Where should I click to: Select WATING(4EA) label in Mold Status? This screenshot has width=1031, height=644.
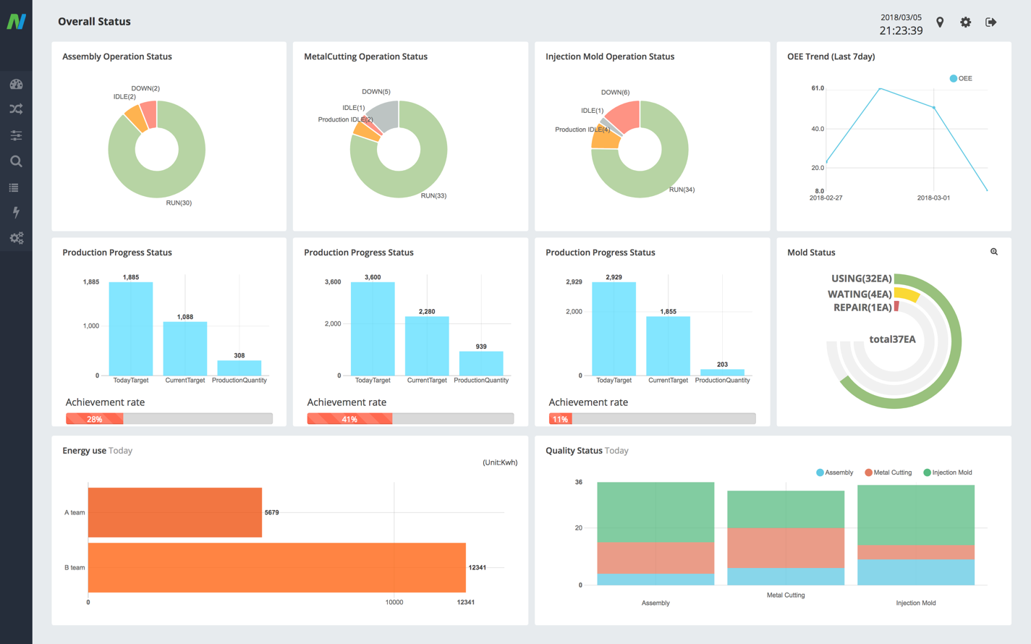[860, 294]
